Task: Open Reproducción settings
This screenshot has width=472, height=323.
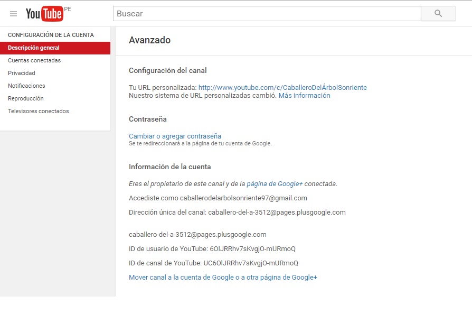Action: point(25,98)
